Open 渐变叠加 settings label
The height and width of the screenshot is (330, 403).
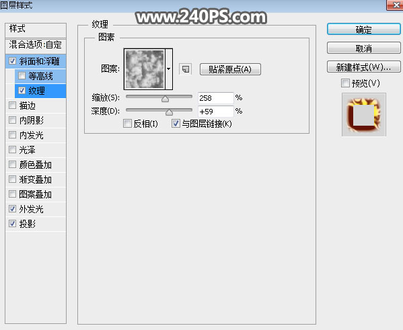pyautogui.click(x=36, y=179)
